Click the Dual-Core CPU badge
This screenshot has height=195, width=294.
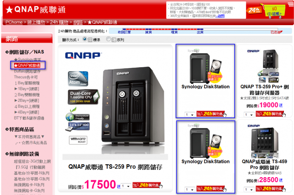click(x=83, y=97)
